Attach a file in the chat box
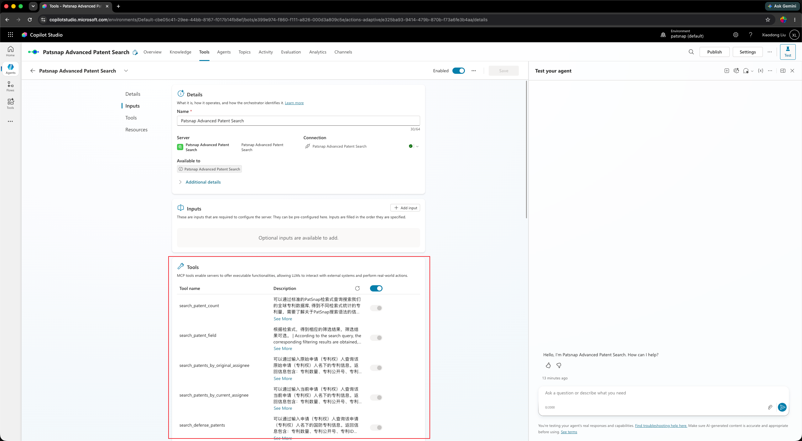 770,407
